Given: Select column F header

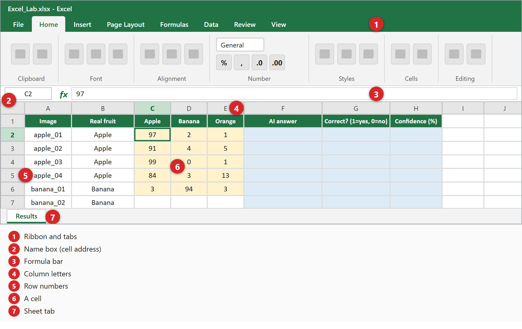Looking at the screenshot, I should [x=283, y=108].
